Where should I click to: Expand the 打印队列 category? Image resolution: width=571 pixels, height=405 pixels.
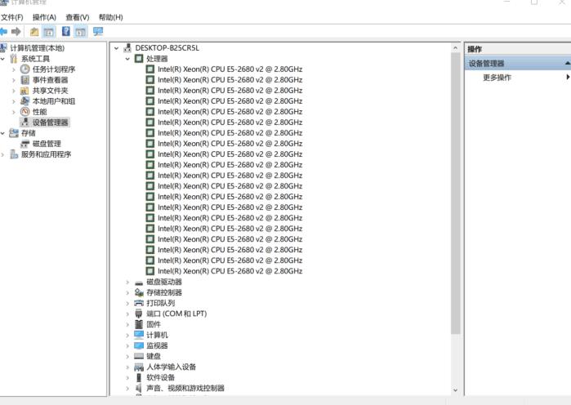click(127, 303)
